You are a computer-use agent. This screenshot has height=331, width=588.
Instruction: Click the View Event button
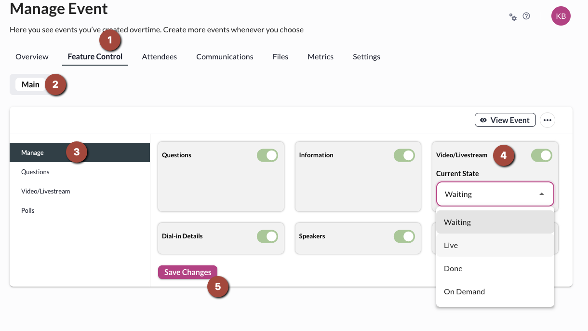pos(505,120)
